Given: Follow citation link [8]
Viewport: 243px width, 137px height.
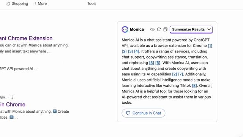Looking at the screenshot, I should 194,86.
